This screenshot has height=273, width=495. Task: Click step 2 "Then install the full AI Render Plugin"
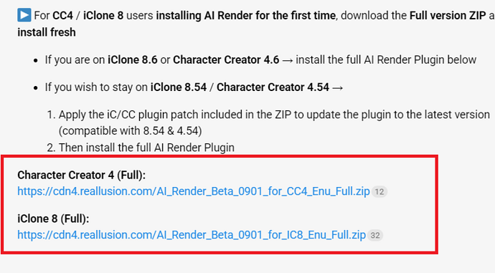[141, 148]
